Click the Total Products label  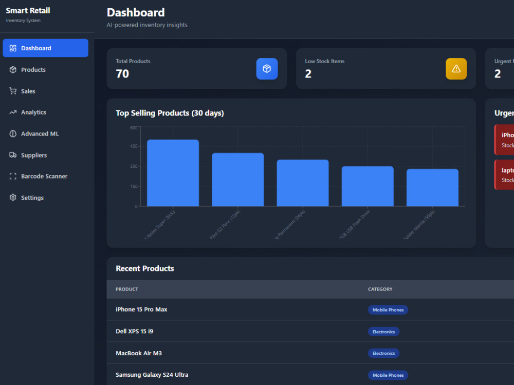[x=133, y=61]
